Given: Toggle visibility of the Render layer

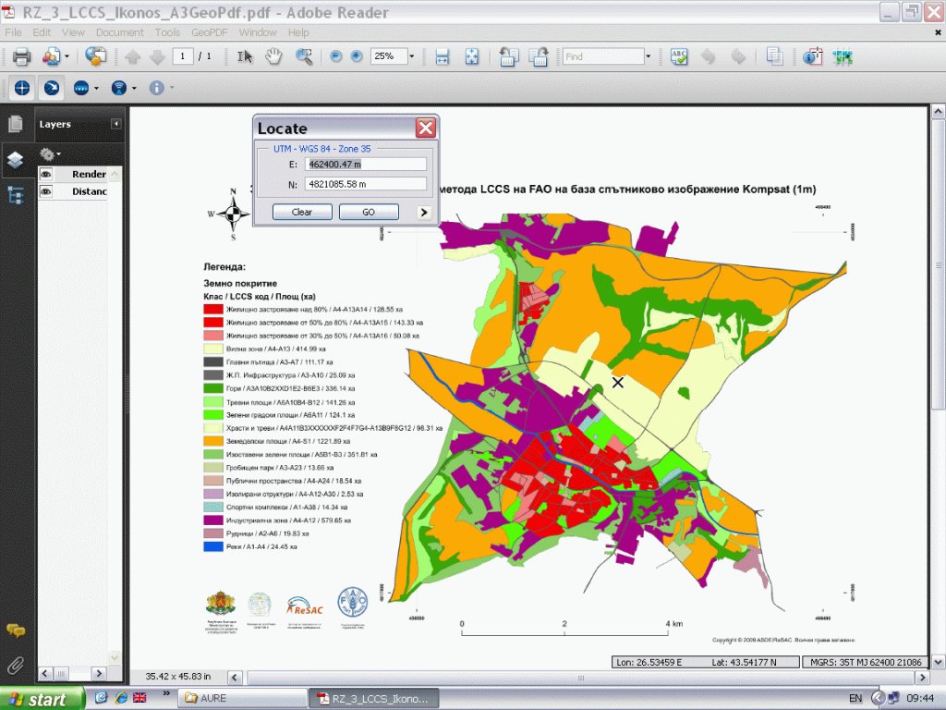Looking at the screenshot, I should (45, 174).
